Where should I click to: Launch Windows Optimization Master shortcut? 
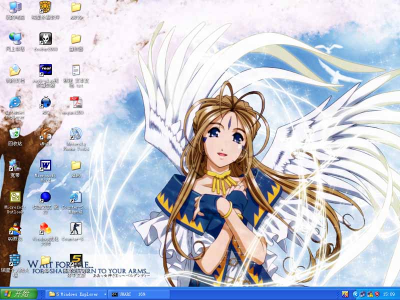tap(45, 234)
